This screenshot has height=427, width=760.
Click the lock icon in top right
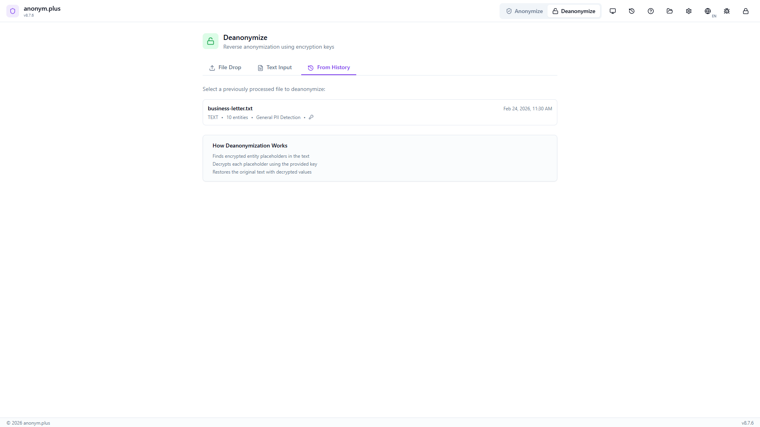[746, 11]
